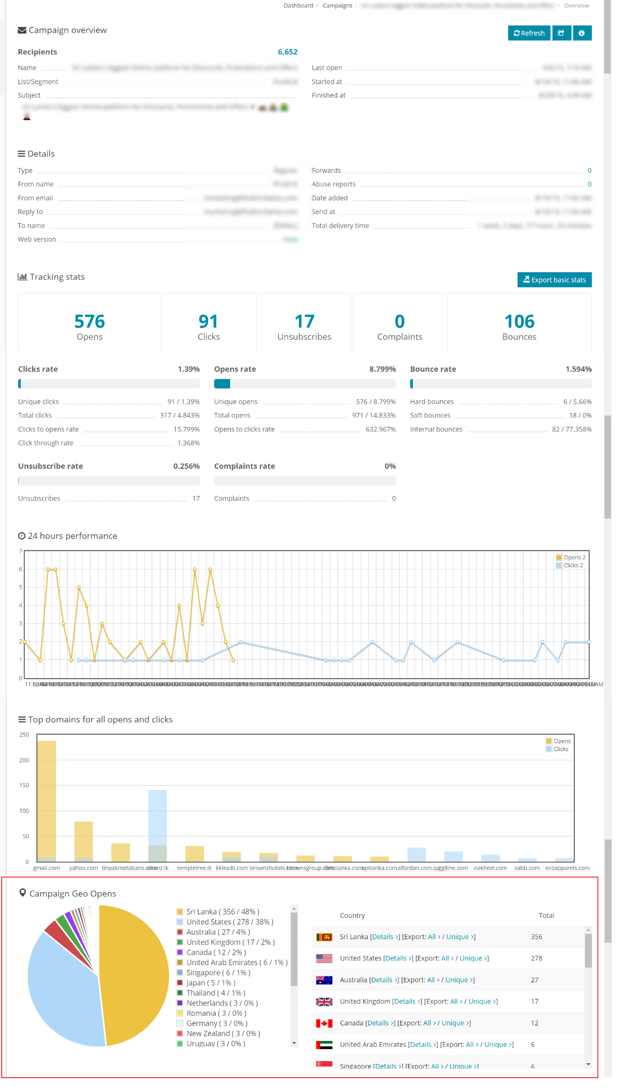Screen dimensions: 619x1091
Task: Click the gmail.com bar in domains chart
Action: [x=46, y=801]
